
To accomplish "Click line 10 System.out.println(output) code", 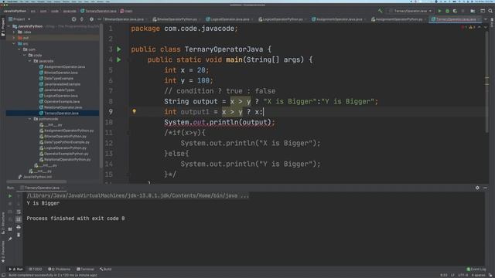I will (220, 122).
